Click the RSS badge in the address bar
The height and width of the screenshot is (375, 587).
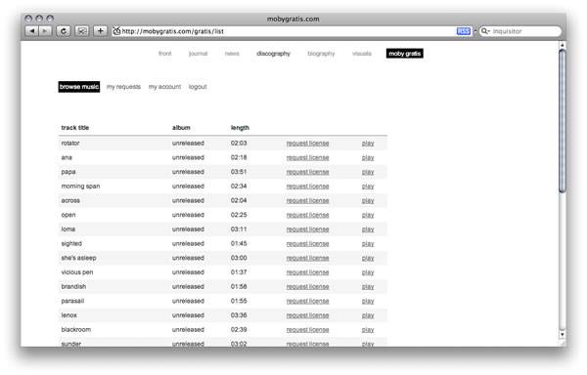pyautogui.click(x=464, y=31)
